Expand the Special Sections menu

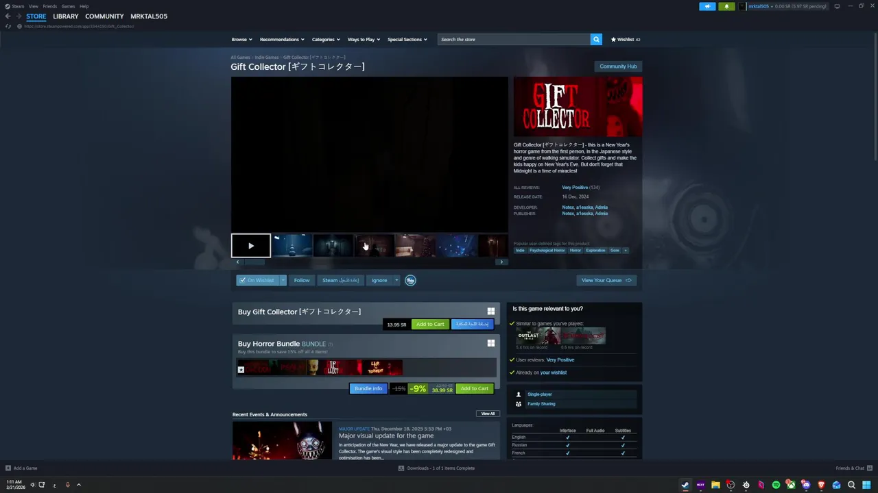tap(407, 39)
